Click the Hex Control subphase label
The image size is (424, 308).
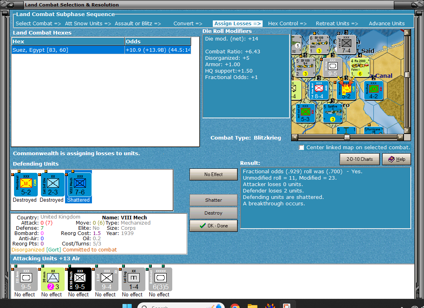tap(287, 24)
